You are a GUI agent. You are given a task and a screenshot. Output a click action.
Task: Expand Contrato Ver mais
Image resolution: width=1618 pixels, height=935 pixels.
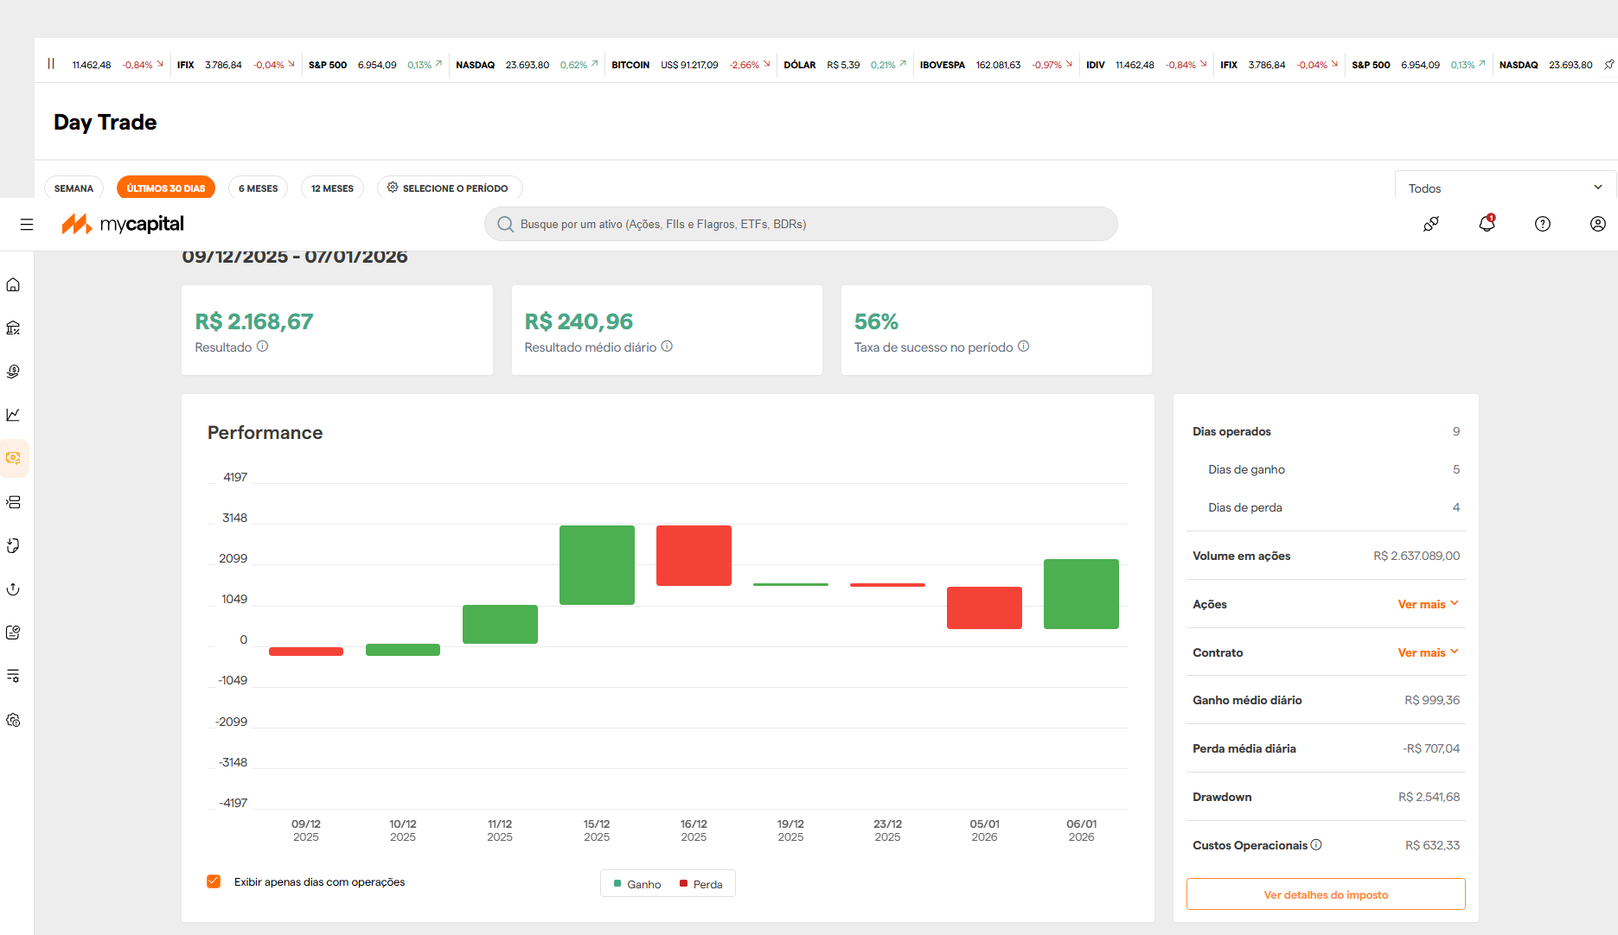1428,652
